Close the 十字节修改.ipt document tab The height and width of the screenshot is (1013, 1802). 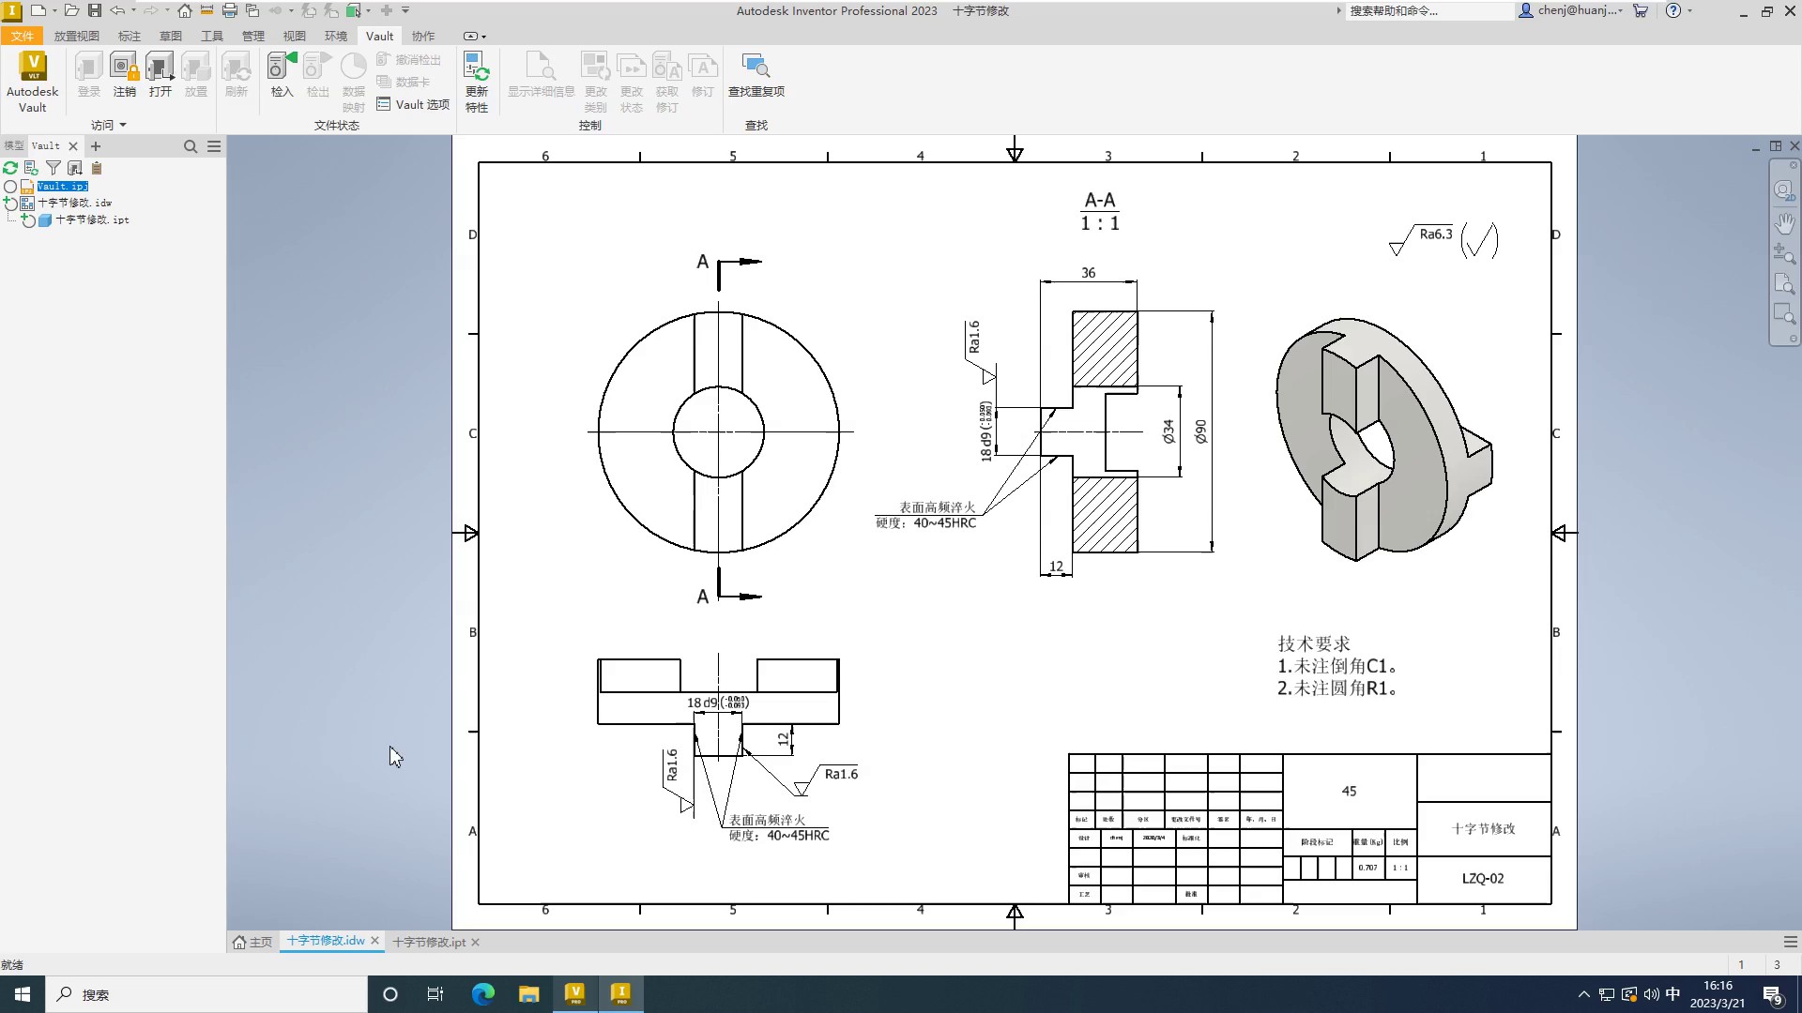coord(475,942)
